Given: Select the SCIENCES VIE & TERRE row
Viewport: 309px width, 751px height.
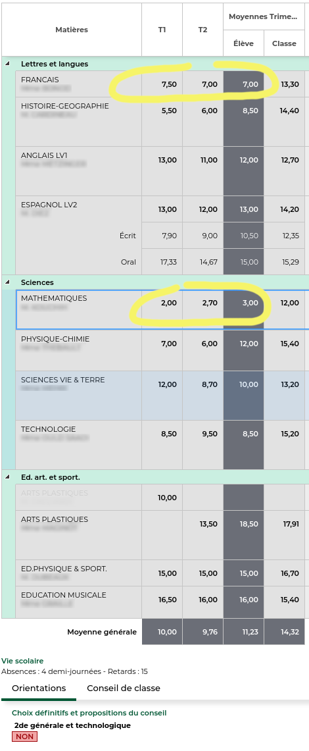Looking at the screenshot, I should [x=162, y=396].
